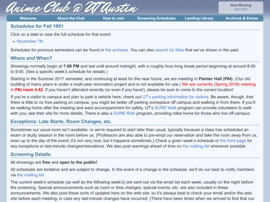The width and height of the screenshot is (270, 202).
Task: Go to About the Club page
Action: [x=71, y=18]
